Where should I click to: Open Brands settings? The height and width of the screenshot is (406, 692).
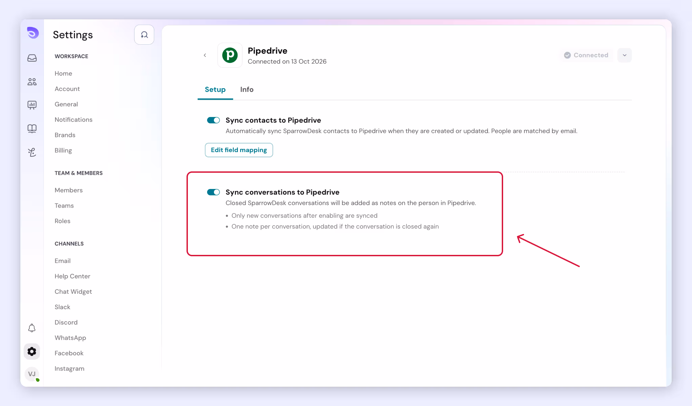click(65, 135)
